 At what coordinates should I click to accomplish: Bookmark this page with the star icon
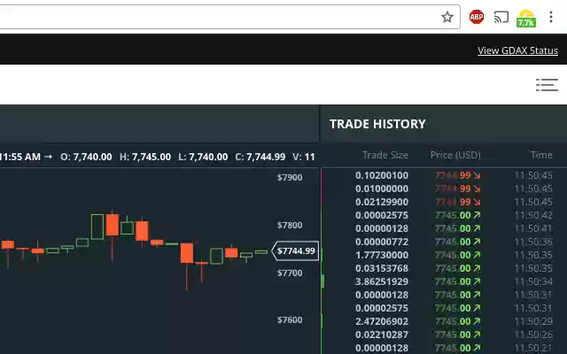point(447,17)
